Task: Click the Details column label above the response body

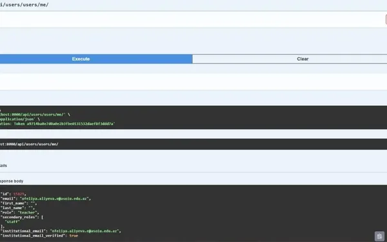Action: point(3,166)
